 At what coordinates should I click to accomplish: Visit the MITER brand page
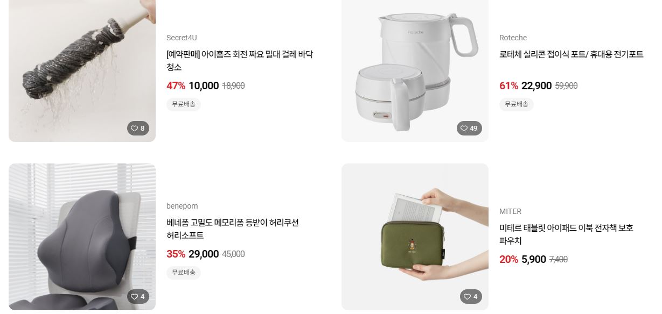510,211
